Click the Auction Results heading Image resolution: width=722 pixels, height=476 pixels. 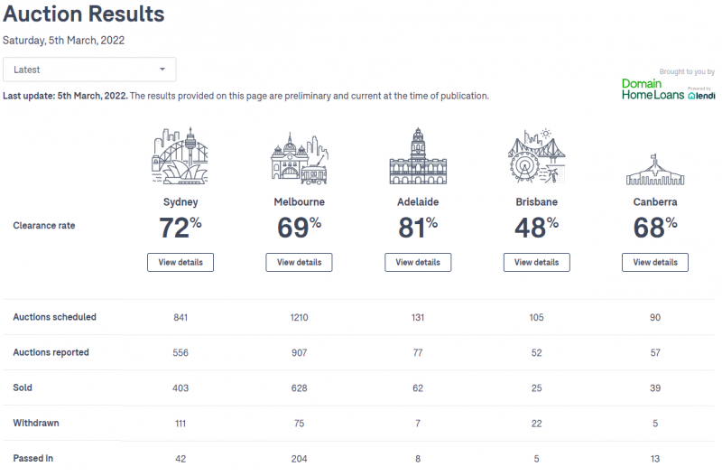coord(84,14)
